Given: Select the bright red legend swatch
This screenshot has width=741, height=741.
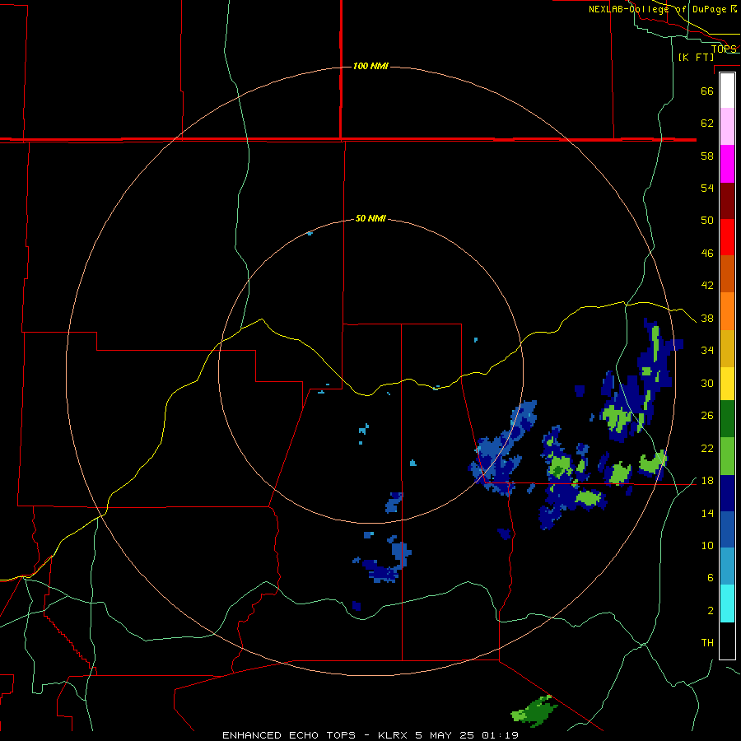Looking at the screenshot, I should tap(727, 237).
